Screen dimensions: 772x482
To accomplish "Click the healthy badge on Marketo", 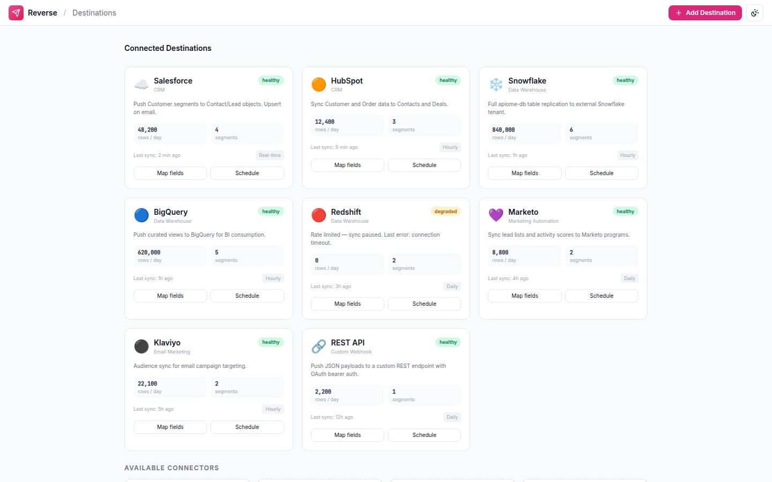I will point(625,212).
